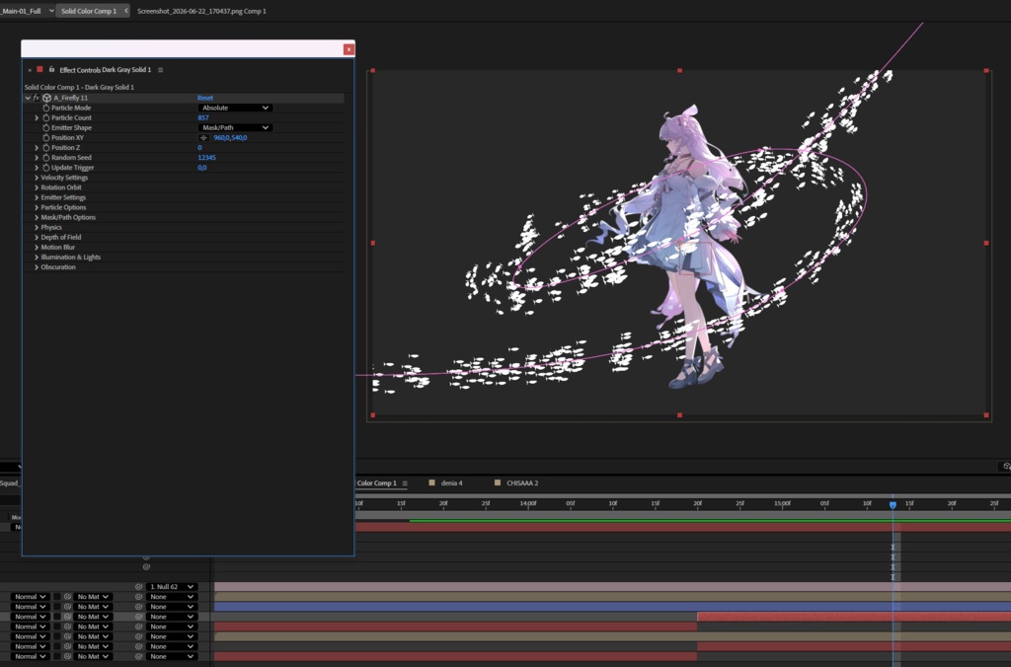This screenshot has width=1011, height=667.
Task: Switch to the Color Comp 1 timeline tab
Action: (376, 483)
